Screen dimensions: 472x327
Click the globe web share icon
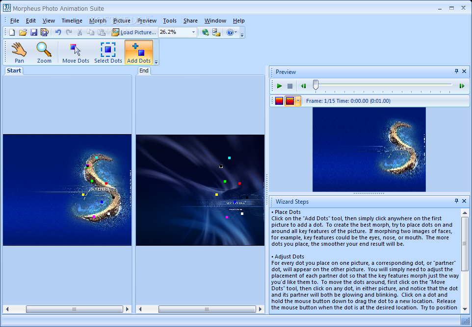(x=205, y=32)
